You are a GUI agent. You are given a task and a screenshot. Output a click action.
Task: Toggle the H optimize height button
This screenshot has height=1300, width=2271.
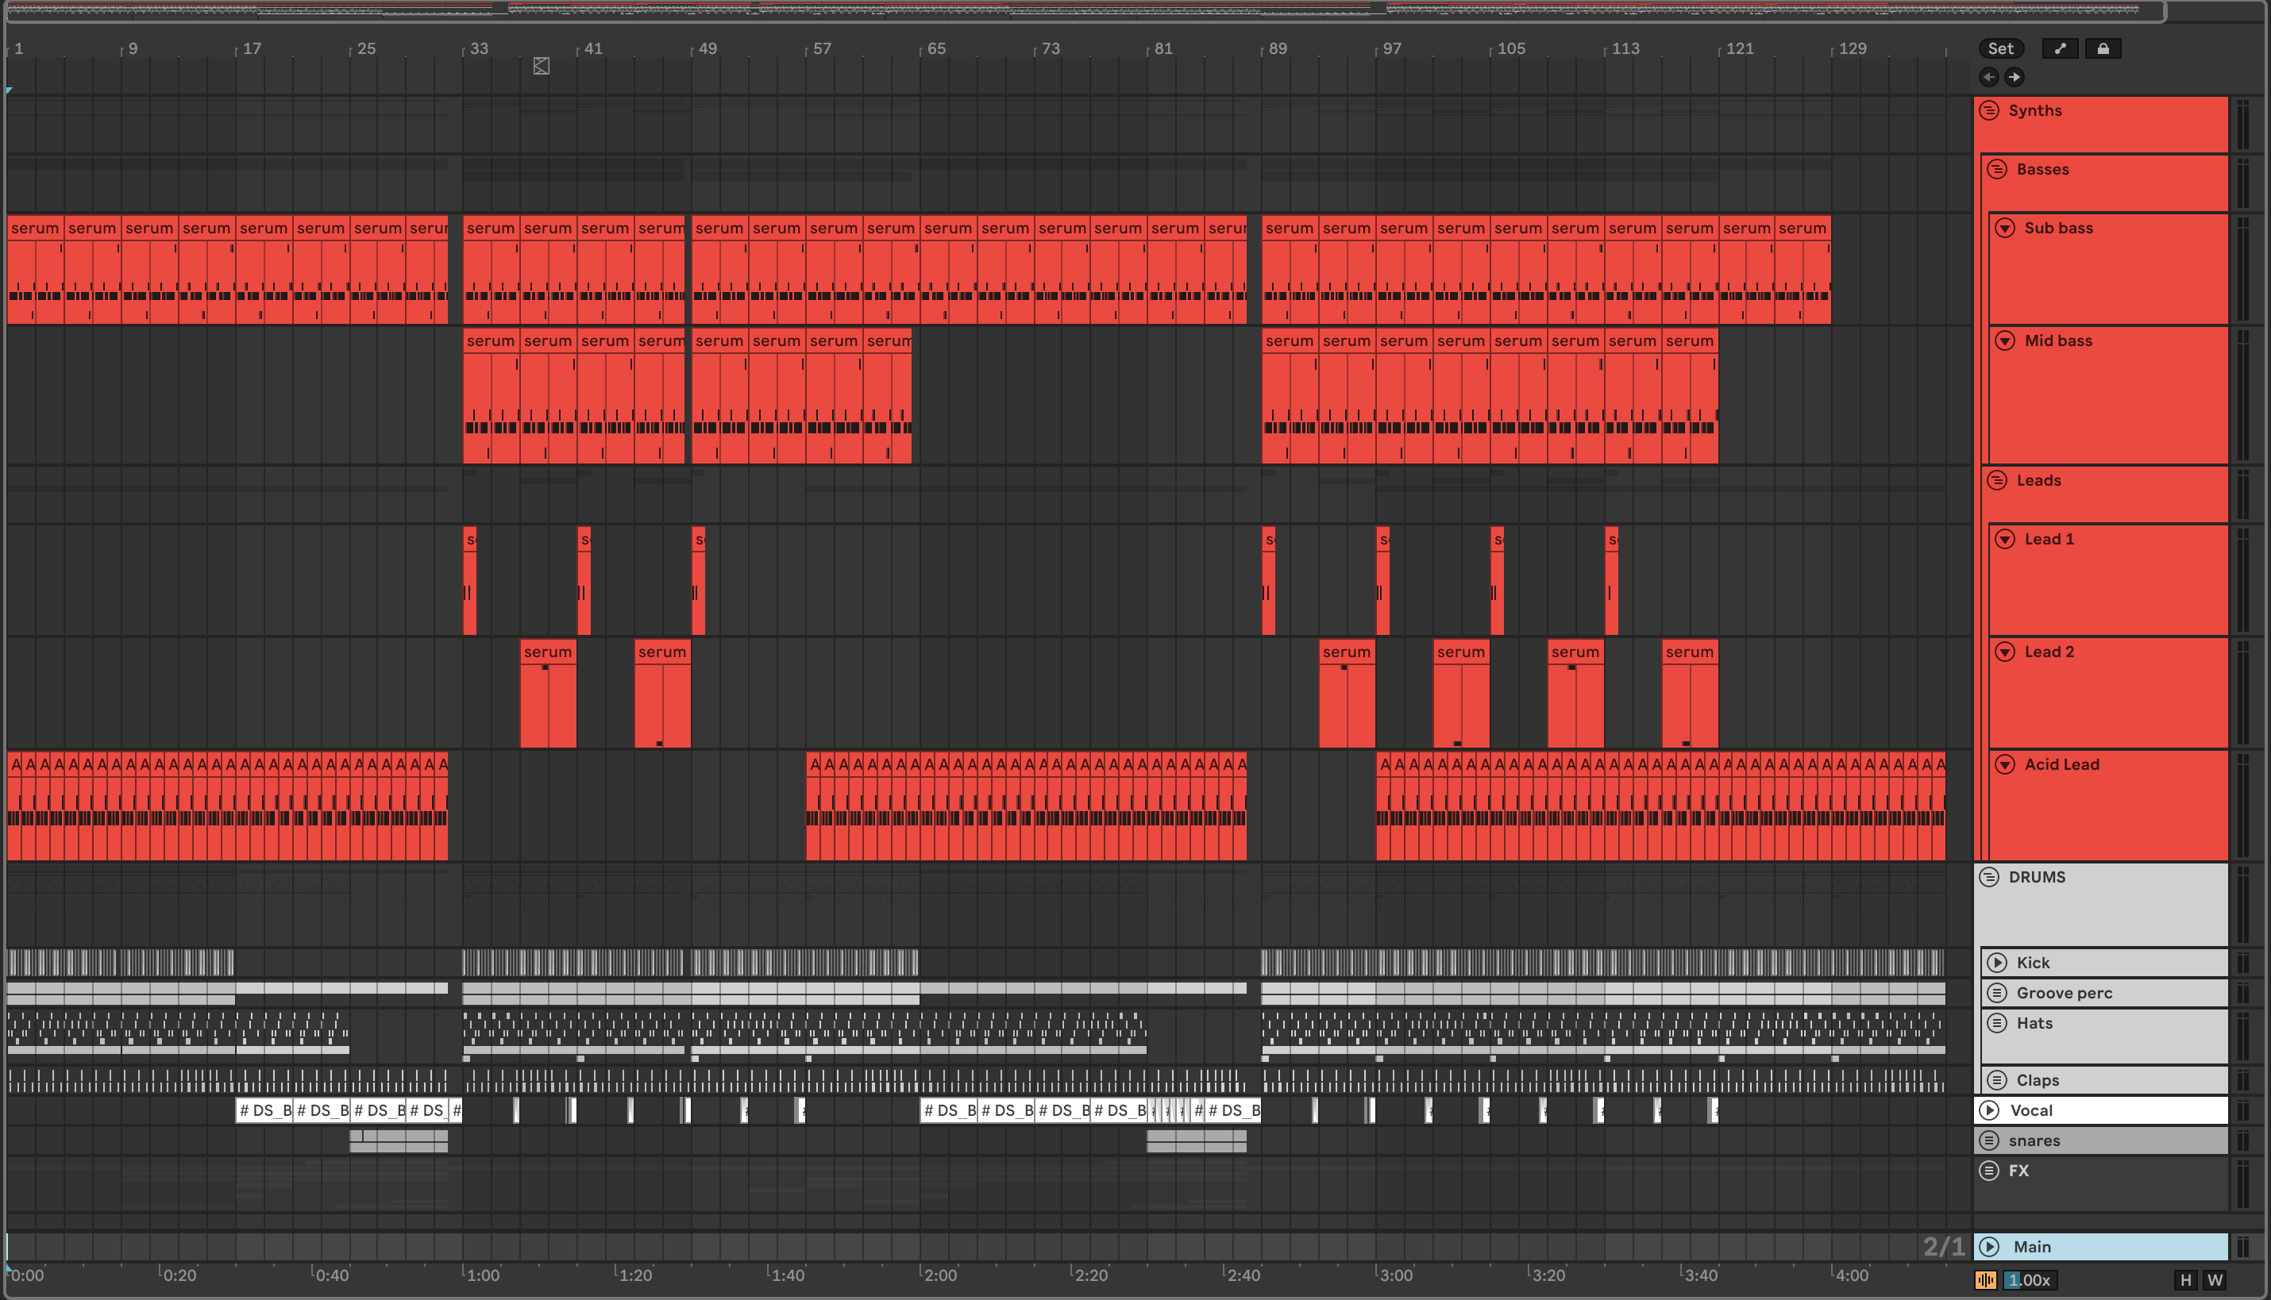pos(2185,1279)
